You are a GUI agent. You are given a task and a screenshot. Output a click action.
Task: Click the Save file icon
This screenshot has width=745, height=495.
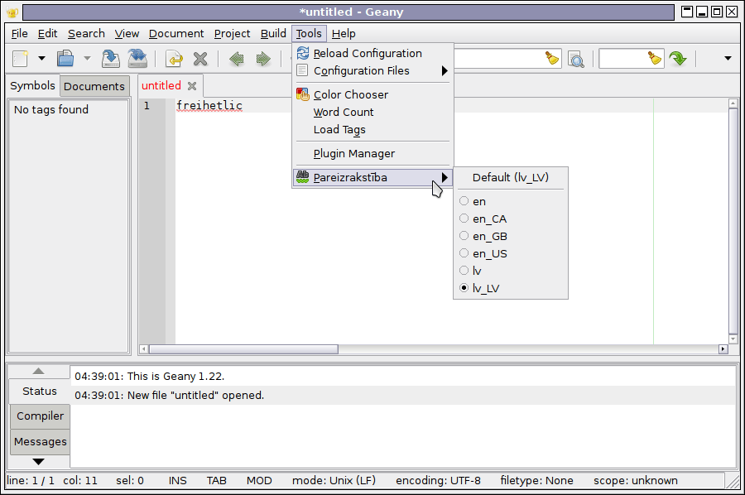(110, 59)
